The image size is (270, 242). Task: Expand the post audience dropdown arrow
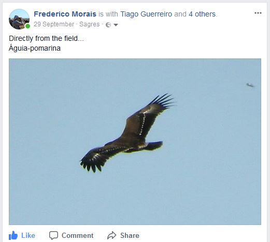(x=116, y=25)
